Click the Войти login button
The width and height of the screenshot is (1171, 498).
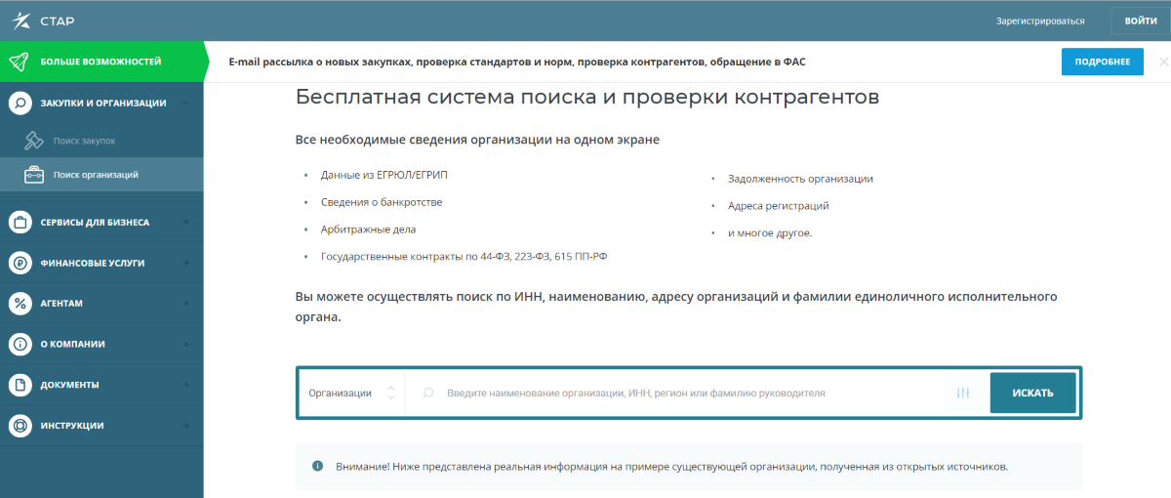(1140, 21)
